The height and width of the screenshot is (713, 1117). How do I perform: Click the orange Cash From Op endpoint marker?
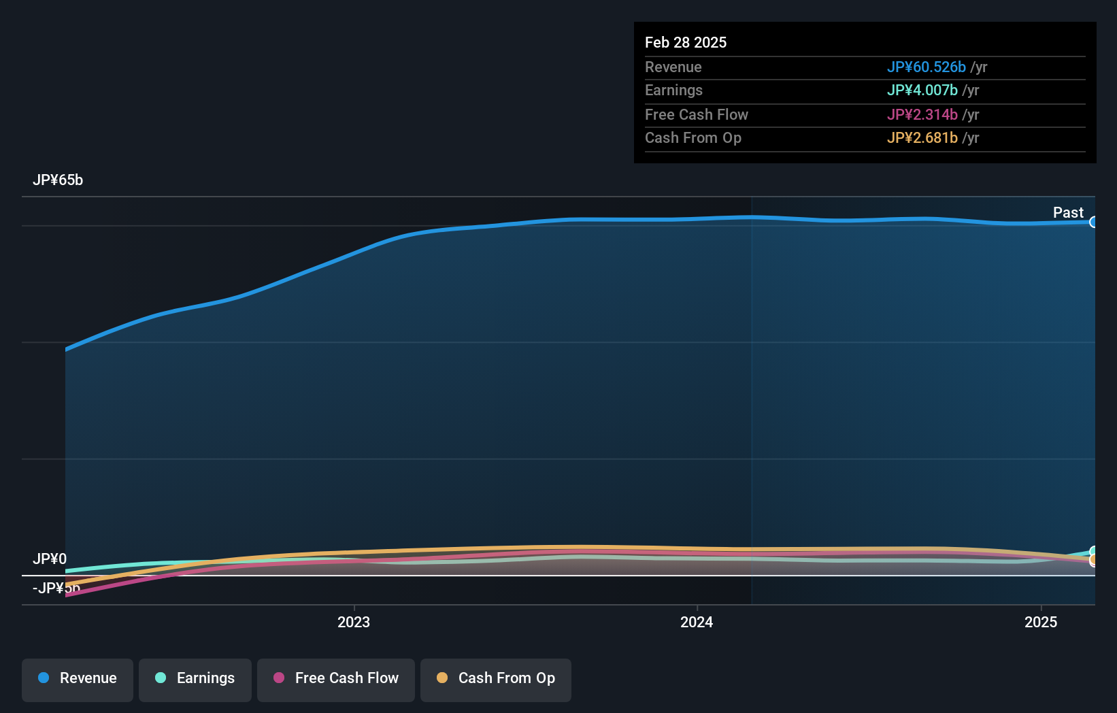point(1094,561)
